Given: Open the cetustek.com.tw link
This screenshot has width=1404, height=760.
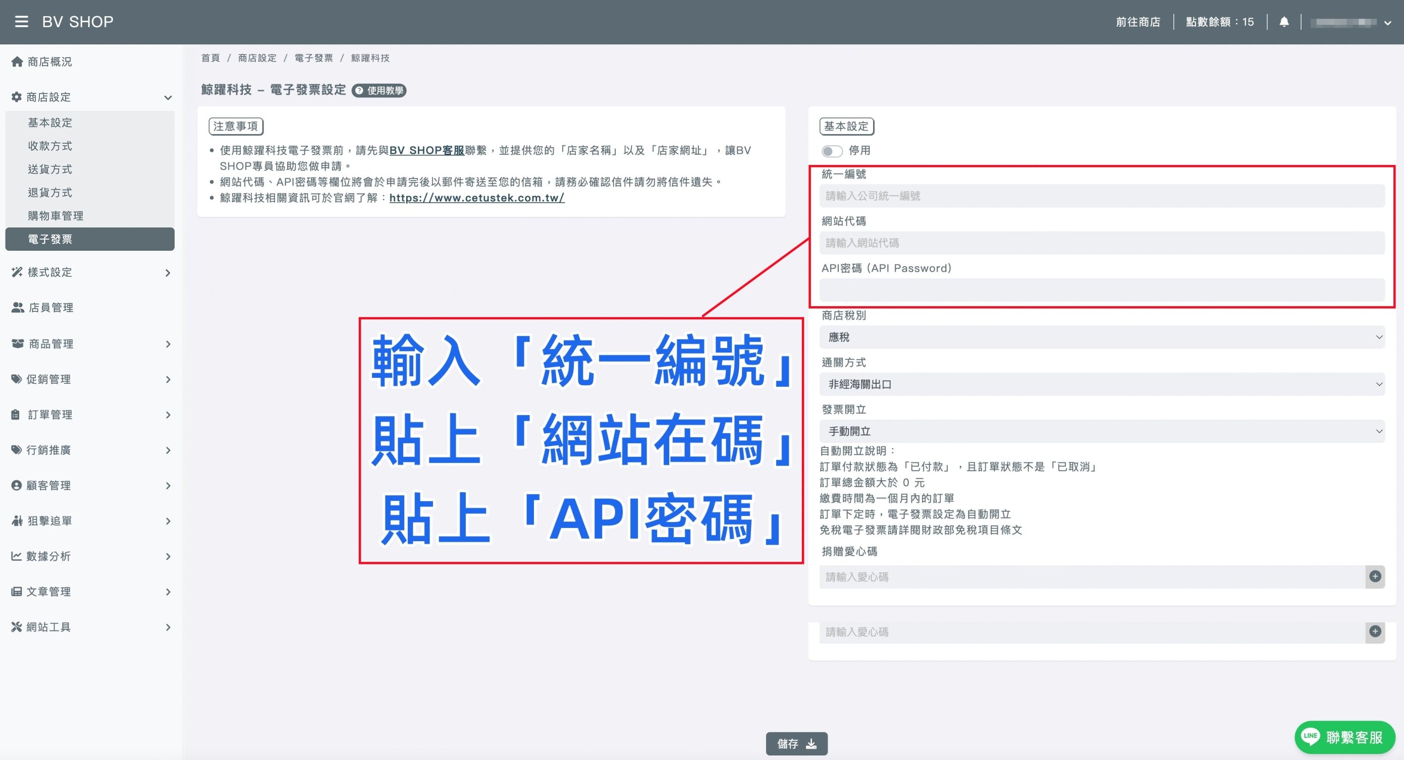Looking at the screenshot, I should coord(477,198).
